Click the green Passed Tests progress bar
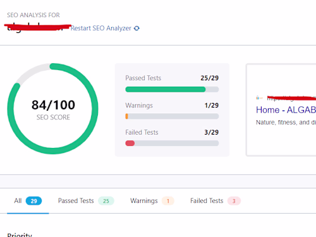 pos(172,89)
